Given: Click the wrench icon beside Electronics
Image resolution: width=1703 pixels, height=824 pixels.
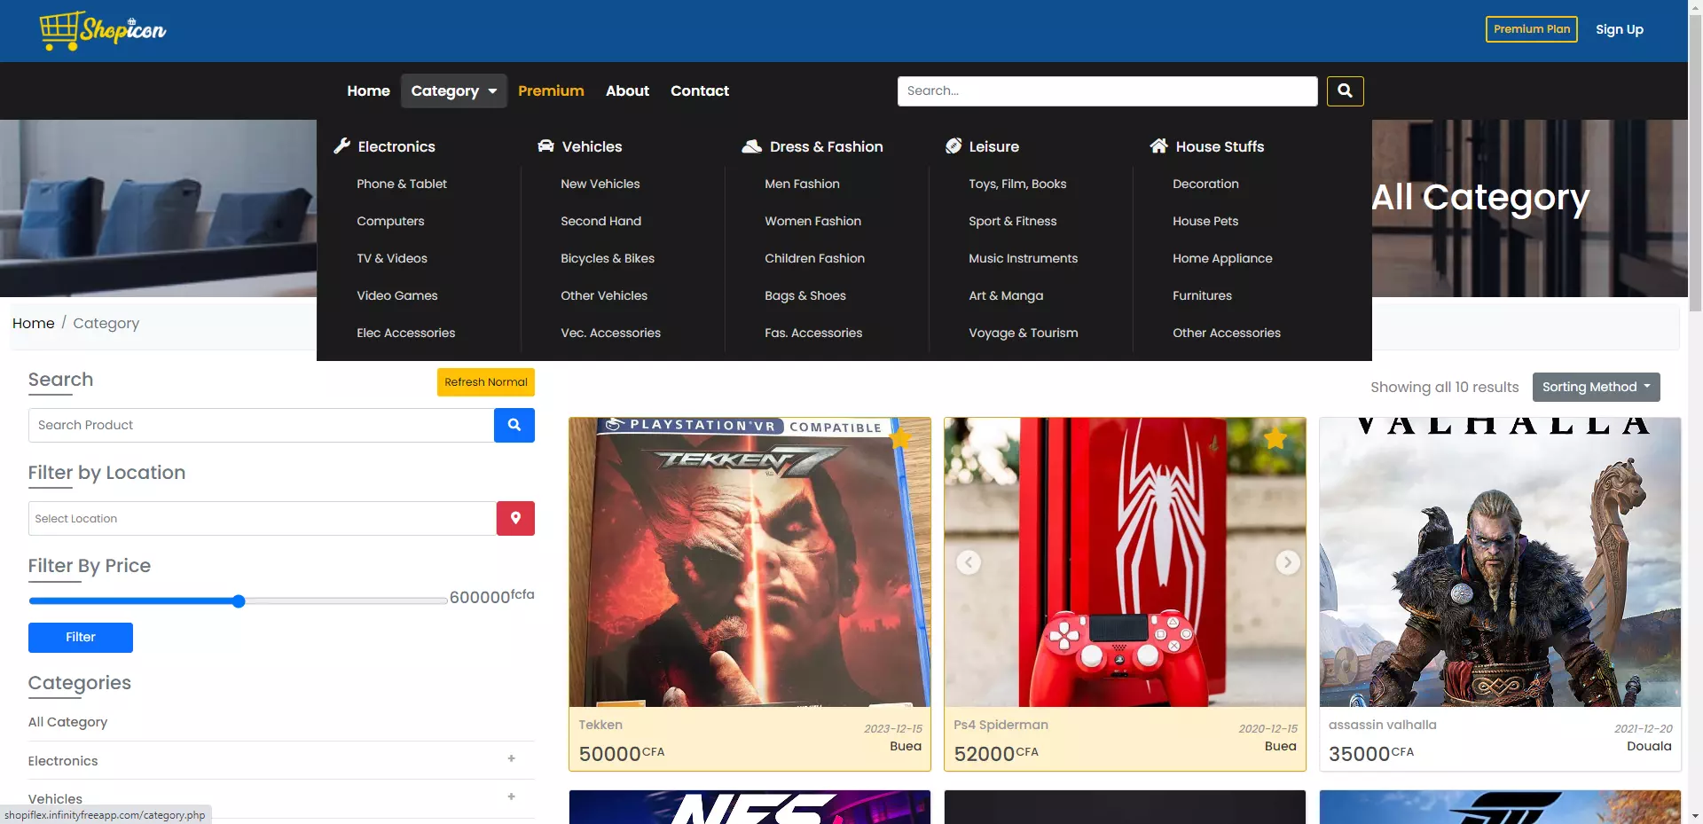Looking at the screenshot, I should pos(342,146).
